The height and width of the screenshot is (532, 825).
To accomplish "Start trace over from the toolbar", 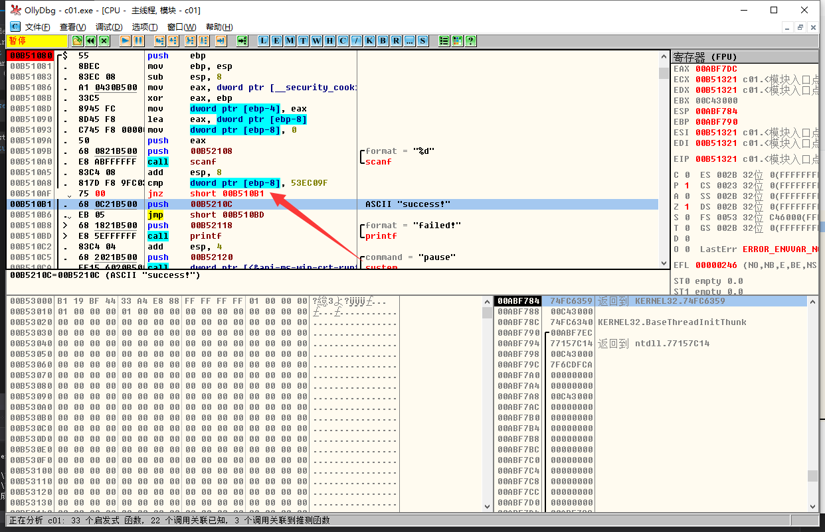I will (x=203, y=40).
